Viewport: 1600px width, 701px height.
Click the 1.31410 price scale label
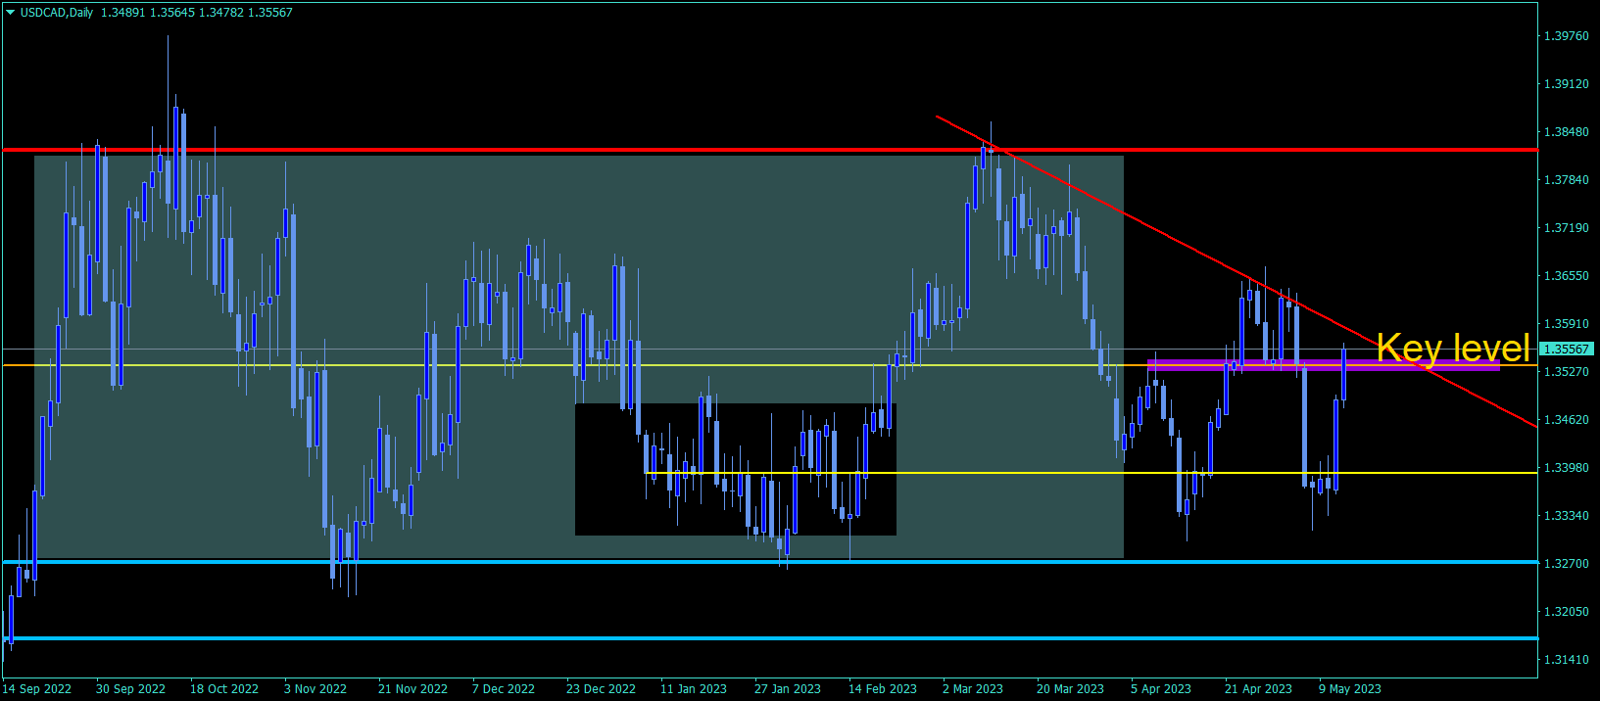pos(1566,660)
